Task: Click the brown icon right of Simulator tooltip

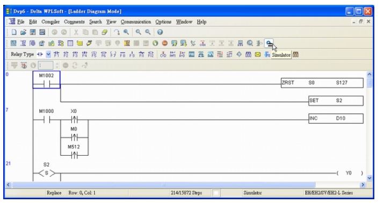Action: (x=295, y=54)
